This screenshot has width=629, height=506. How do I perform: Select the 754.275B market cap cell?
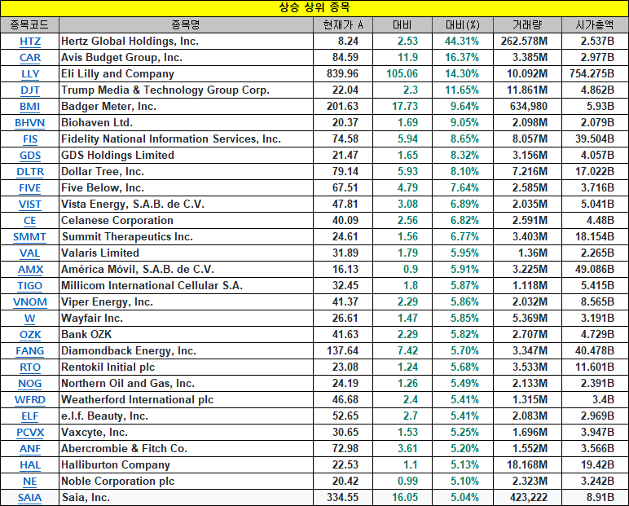[595, 74]
